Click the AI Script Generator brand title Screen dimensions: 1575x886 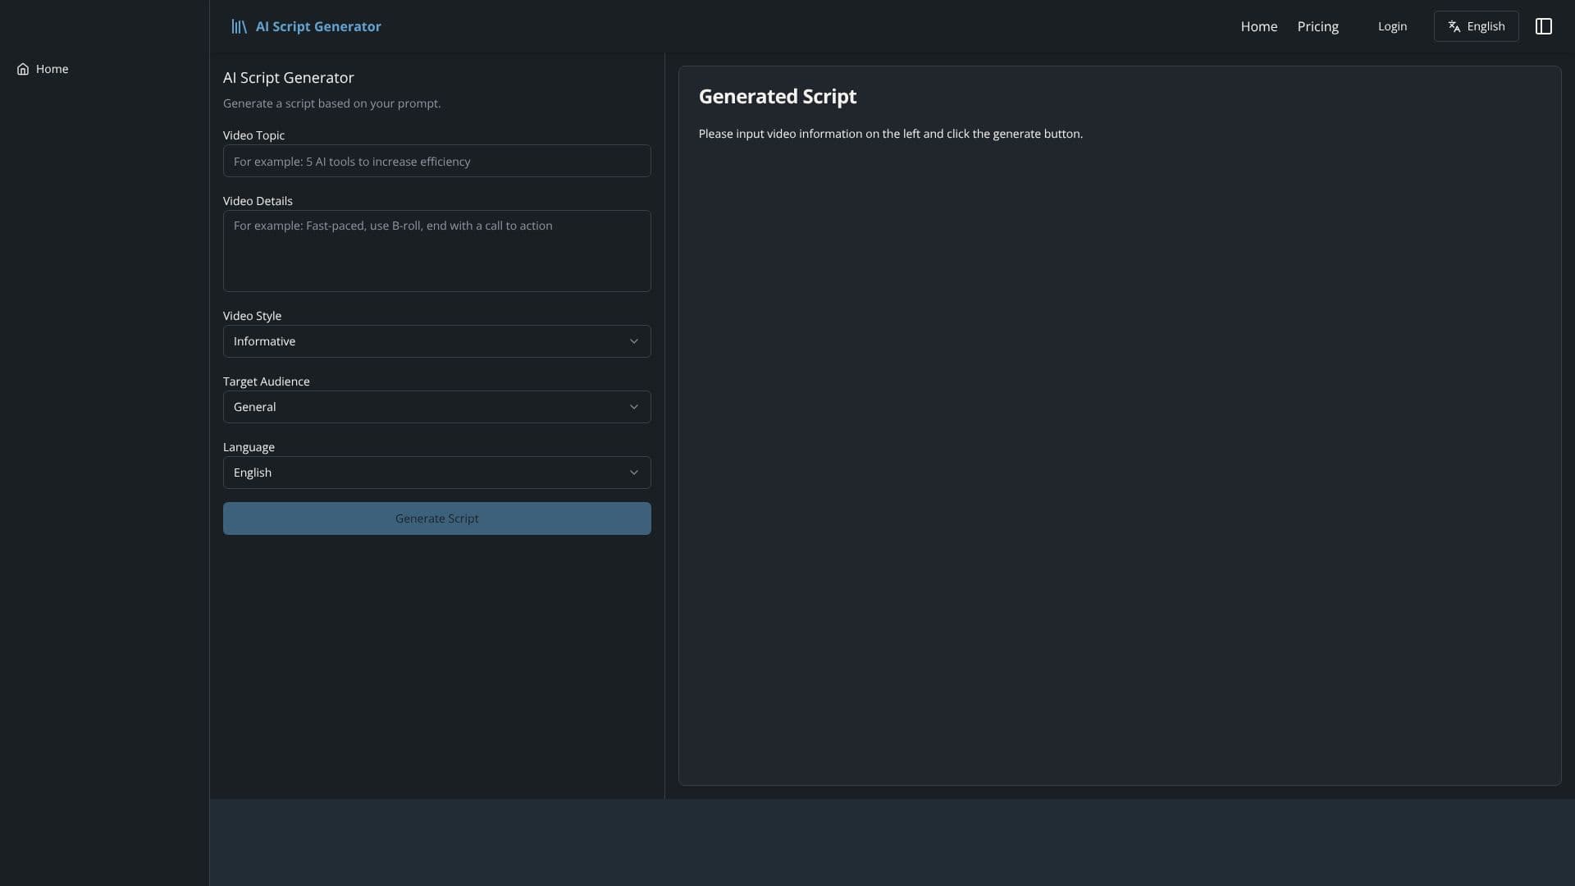(318, 26)
